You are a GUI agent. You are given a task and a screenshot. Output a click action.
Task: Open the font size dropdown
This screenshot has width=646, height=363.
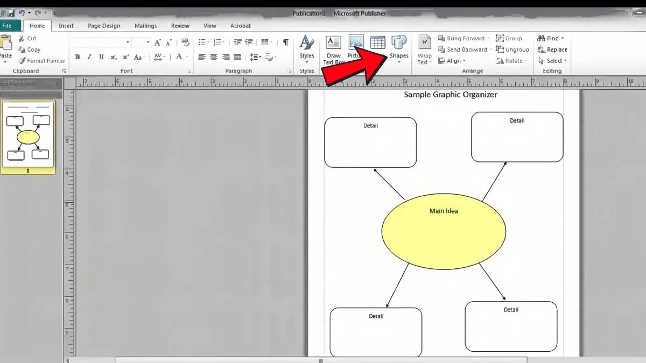149,41
